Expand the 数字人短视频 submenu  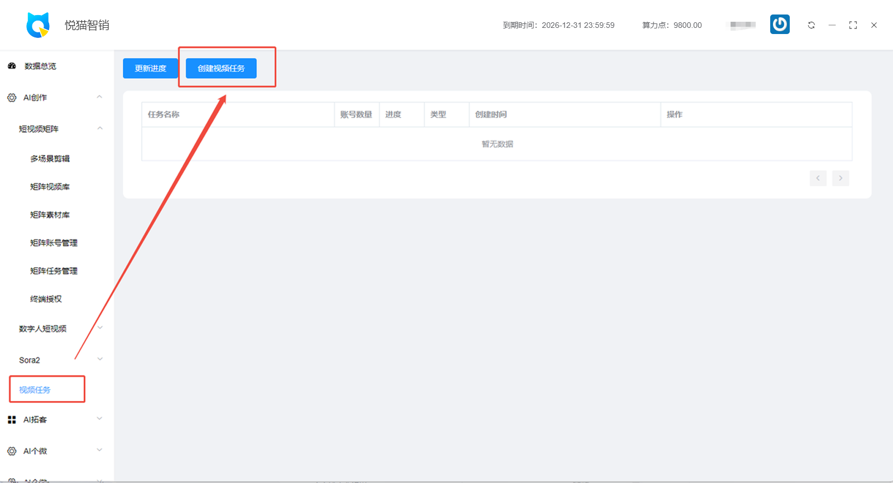click(x=100, y=328)
